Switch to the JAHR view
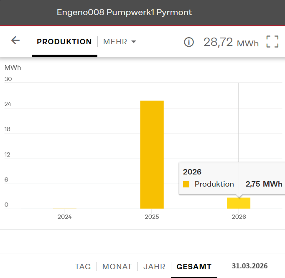 coord(154,266)
